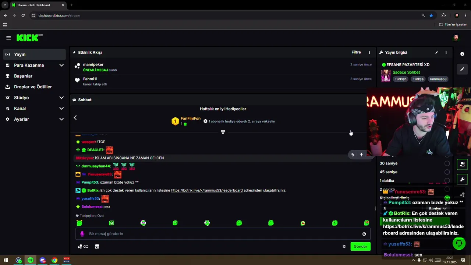Open the botrix.live leaderboard link
Screen dimensions: 471x265
[207, 190]
